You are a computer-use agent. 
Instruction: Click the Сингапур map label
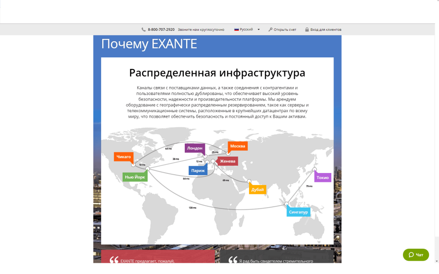point(298,212)
